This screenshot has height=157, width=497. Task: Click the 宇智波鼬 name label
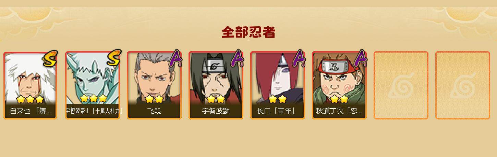click(216, 111)
